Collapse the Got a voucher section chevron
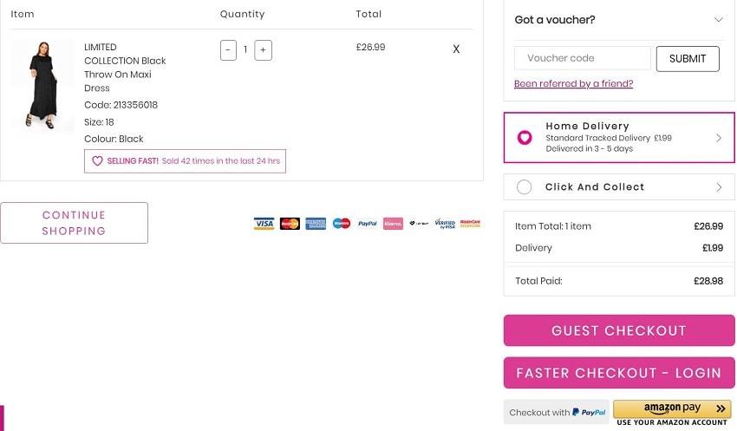Viewport: 737px width, 431px height. tap(718, 20)
